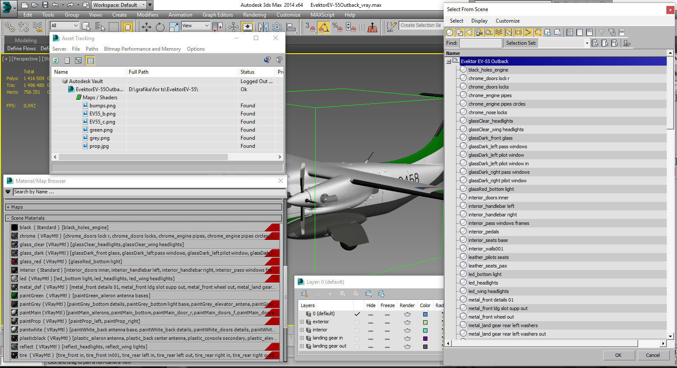This screenshot has height=368, width=677.
Task: Open the Modifiers menu
Action: pyautogui.click(x=148, y=14)
